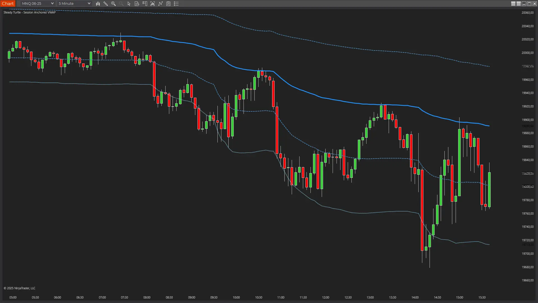Image resolution: width=538 pixels, height=303 pixels.
Task: Open the Indicators icon
Action: (x=161, y=4)
